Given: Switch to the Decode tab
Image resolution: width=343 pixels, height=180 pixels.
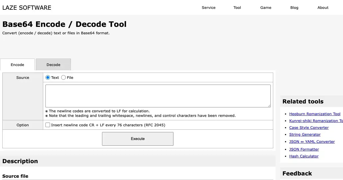Looking at the screenshot, I should pyautogui.click(x=53, y=65).
